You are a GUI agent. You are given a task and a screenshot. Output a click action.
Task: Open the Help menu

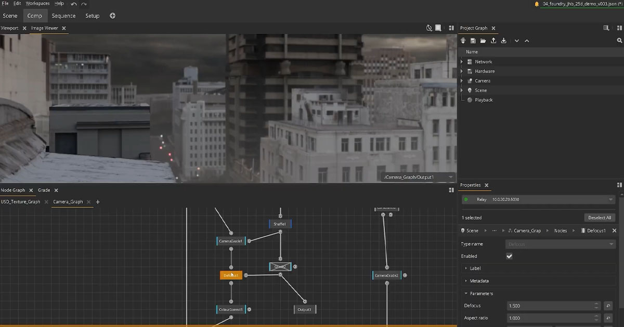click(x=59, y=4)
